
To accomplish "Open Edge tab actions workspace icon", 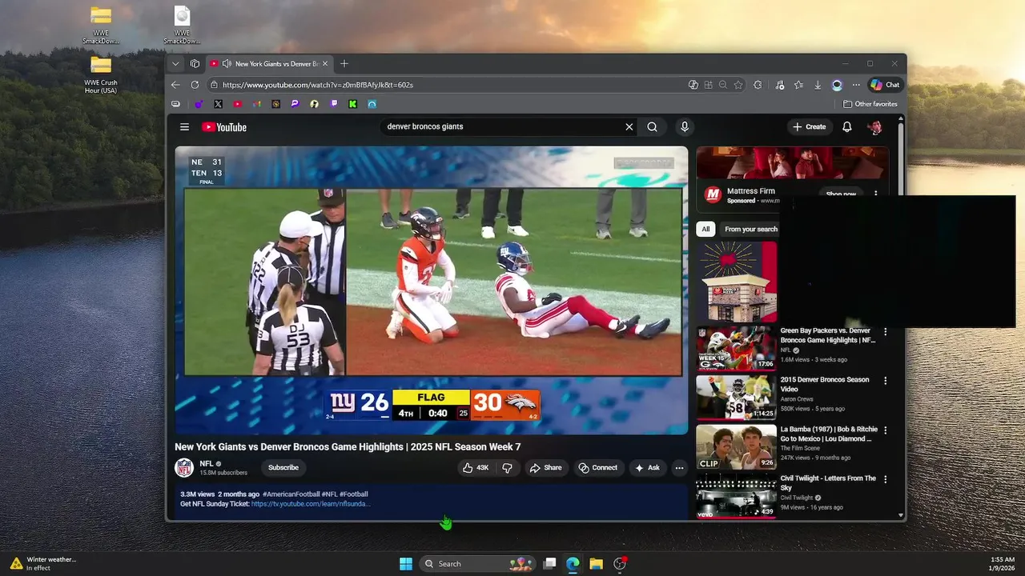I will click(x=195, y=63).
